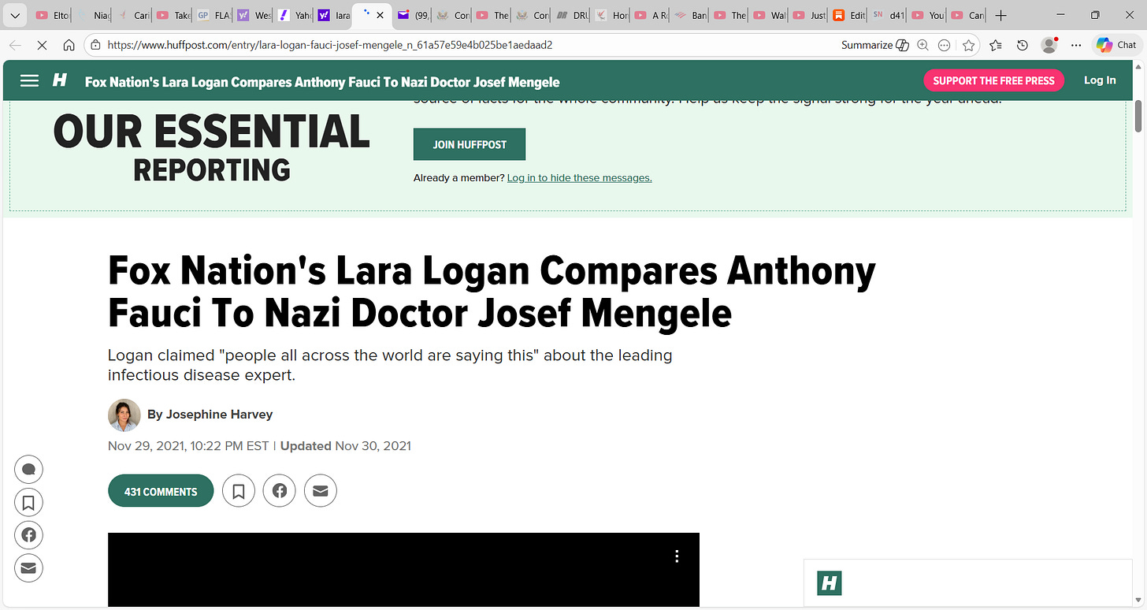Open the browser History icon
Image resolution: width=1147 pixels, height=610 pixels.
[x=1022, y=45]
